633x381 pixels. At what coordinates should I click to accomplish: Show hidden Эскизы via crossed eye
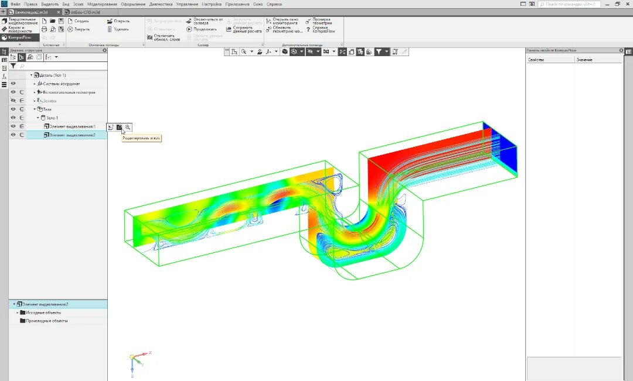(13, 101)
